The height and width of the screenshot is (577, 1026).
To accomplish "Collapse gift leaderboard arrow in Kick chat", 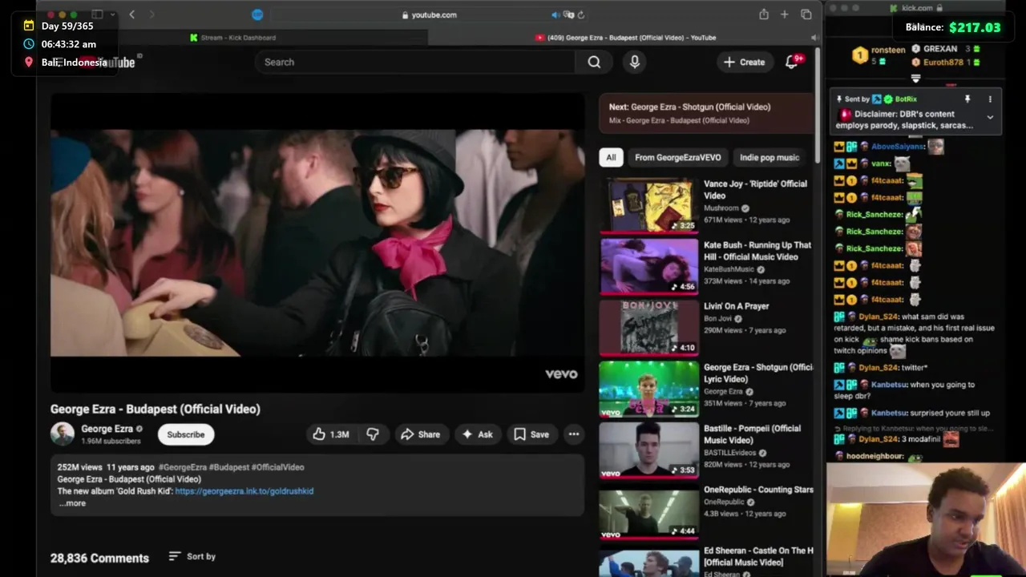I will click(x=915, y=79).
